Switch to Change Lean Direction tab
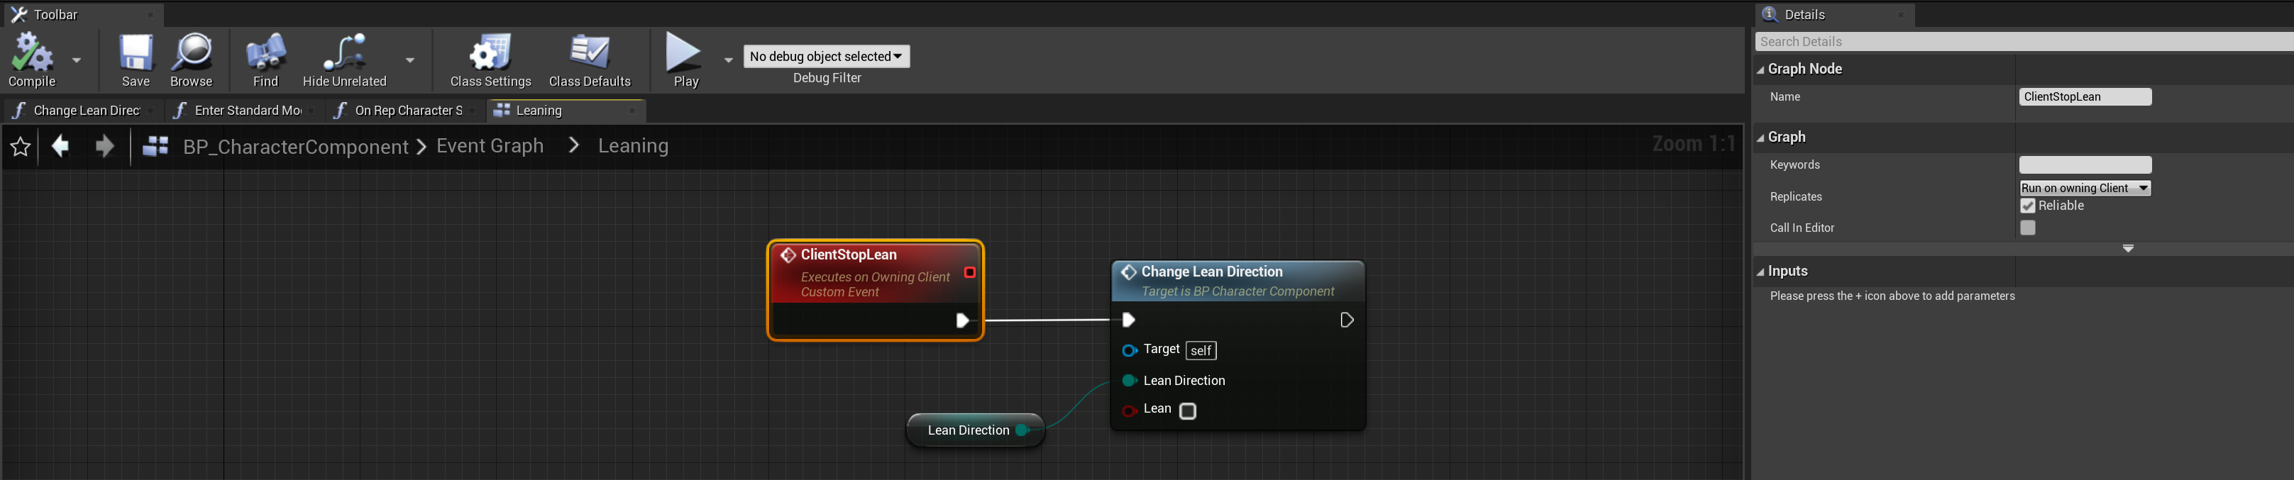Image resolution: width=2294 pixels, height=480 pixels. (87, 111)
